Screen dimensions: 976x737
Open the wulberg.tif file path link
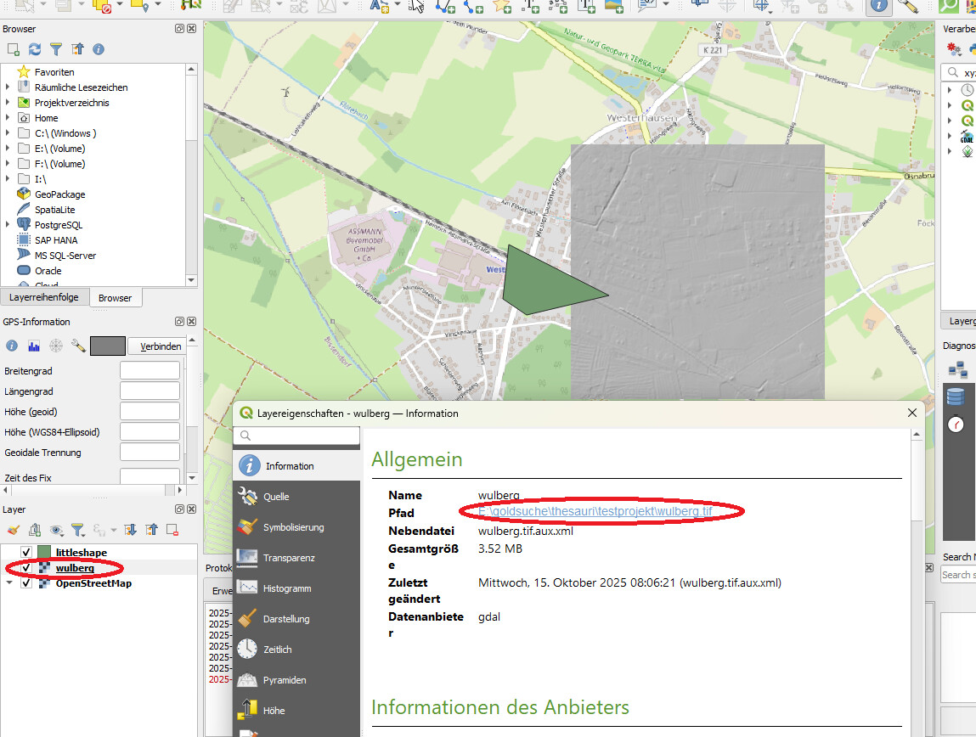tap(595, 512)
